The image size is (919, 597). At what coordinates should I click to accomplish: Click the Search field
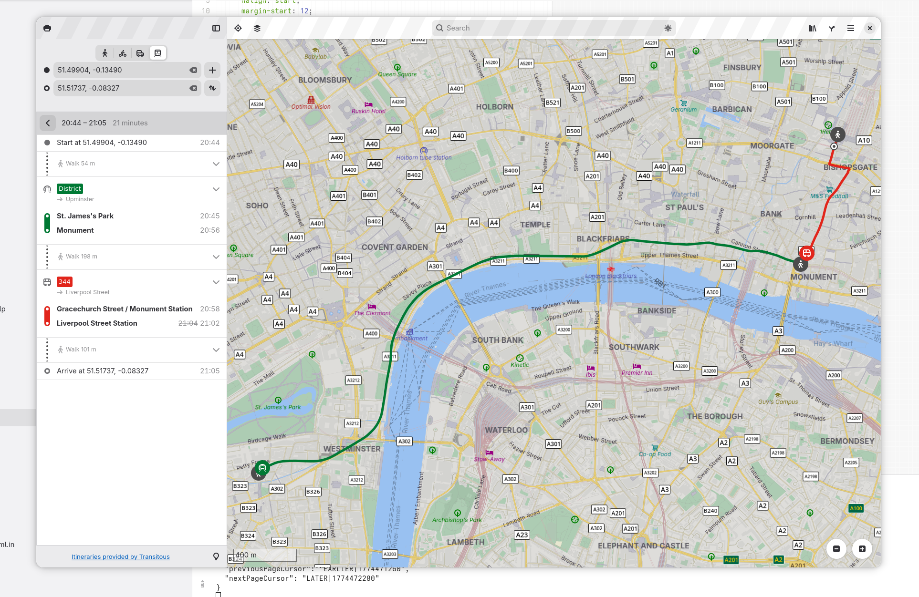[549, 28]
